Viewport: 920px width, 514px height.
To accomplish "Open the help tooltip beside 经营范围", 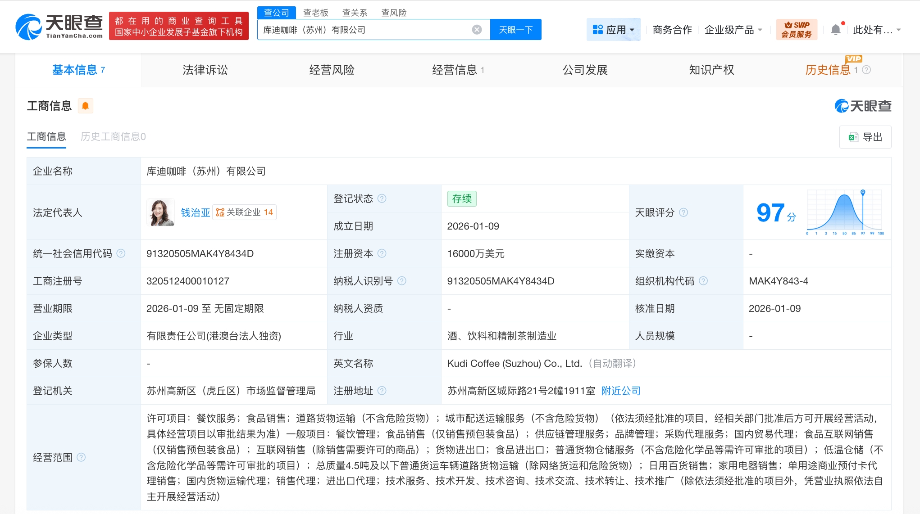I will point(82,457).
